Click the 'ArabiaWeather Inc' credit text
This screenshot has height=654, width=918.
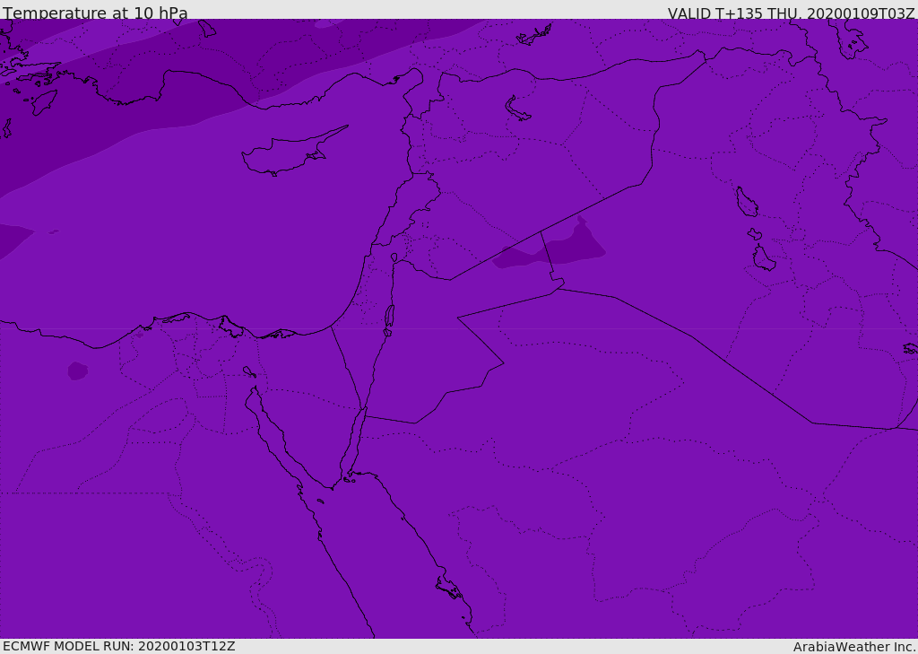(x=854, y=647)
